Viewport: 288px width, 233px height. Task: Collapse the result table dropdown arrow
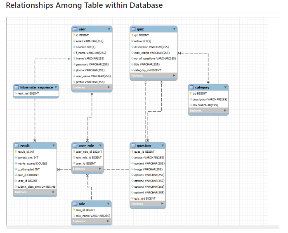[x=54, y=146]
